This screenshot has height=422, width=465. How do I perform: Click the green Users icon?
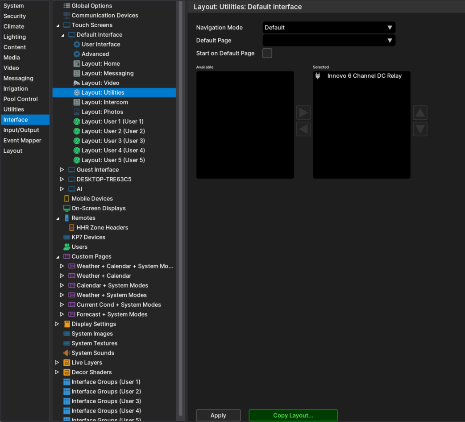click(x=66, y=247)
